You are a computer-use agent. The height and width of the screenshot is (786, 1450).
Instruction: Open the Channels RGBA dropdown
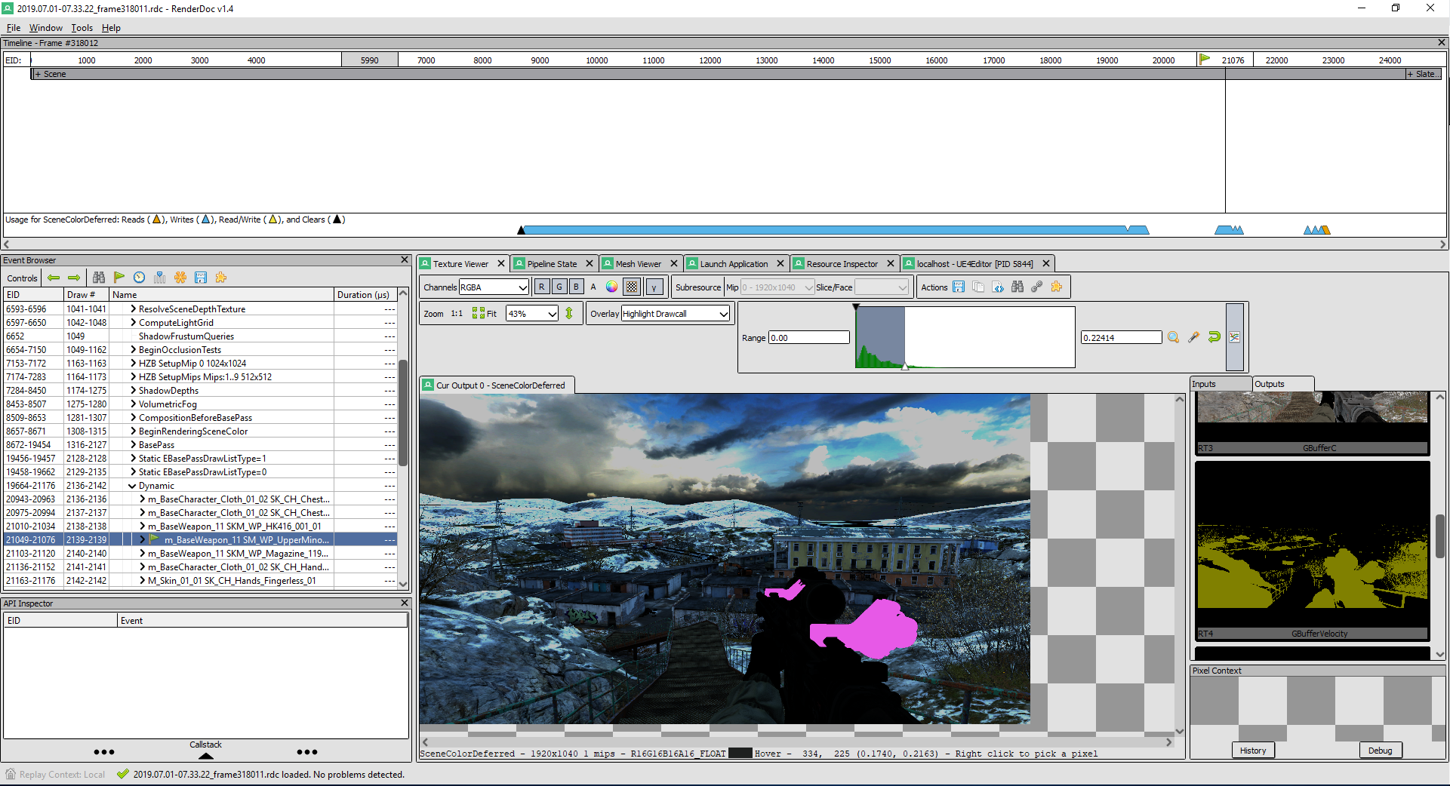494,287
